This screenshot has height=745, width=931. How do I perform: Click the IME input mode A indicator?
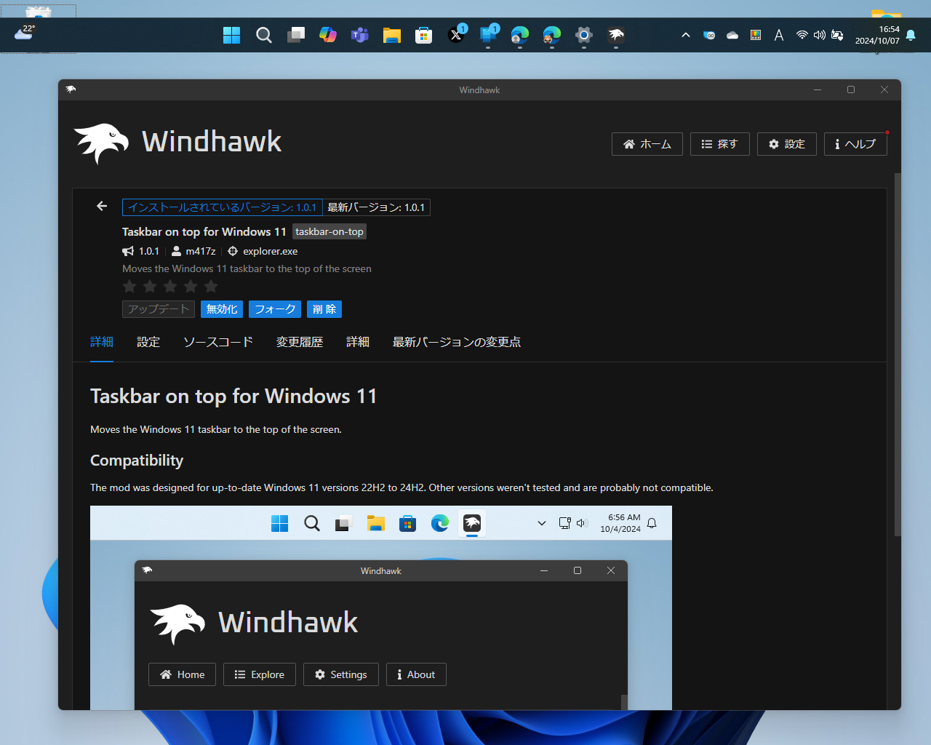(779, 35)
